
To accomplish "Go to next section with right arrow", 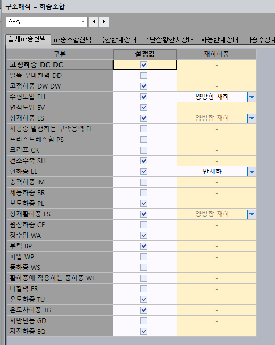I will click(104, 22).
